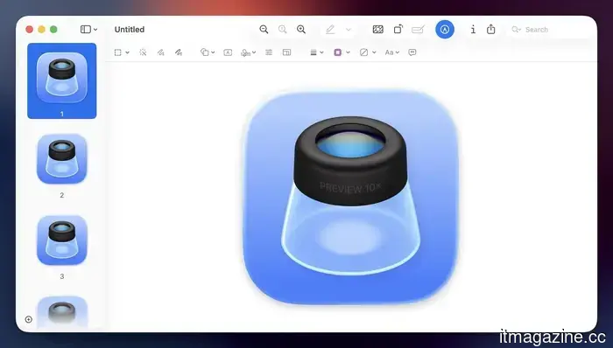Open selection tools dropdown arrow
613x348 pixels.
(127, 52)
